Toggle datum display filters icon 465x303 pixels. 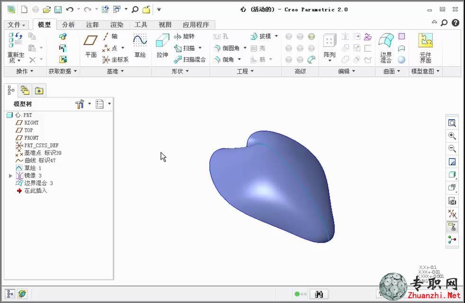point(452,214)
